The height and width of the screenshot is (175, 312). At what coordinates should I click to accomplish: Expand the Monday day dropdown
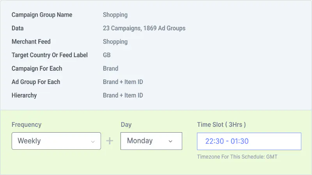pos(151,141)
